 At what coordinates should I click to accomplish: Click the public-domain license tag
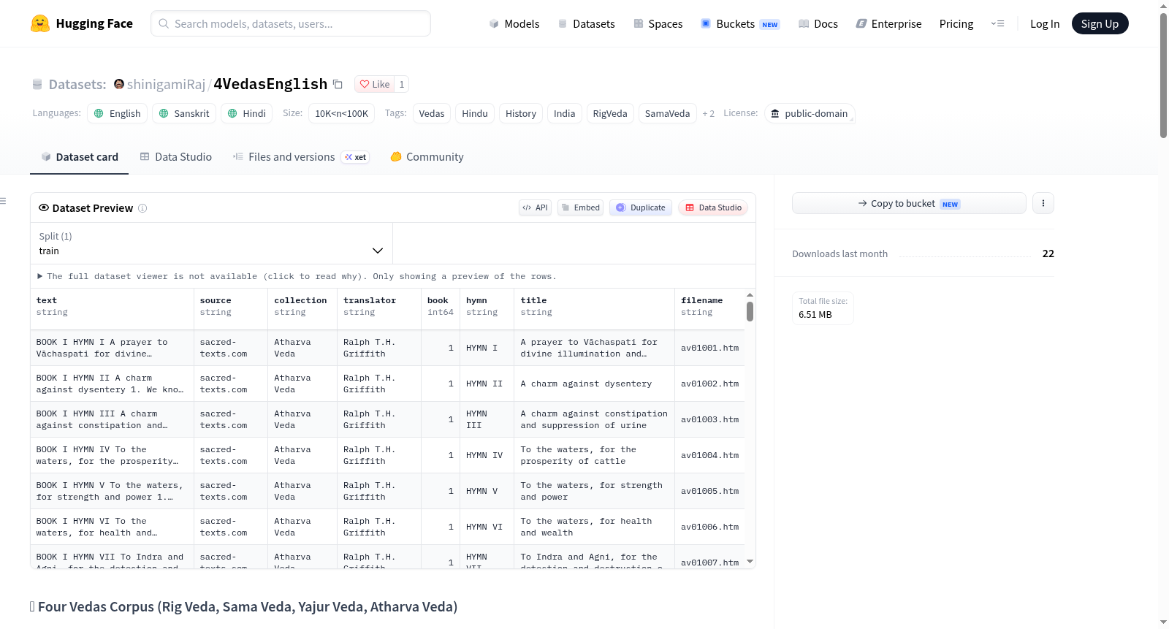pos(810,113)
